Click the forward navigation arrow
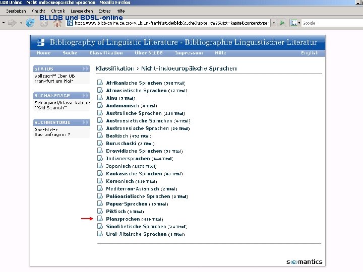 (x=12, y=23)
